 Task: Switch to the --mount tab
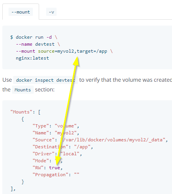pos(21,12)
